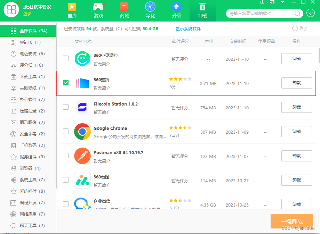This screenshot has width=320, height=234.
Task: Select the 编程开发 (7) category
Action: (28, 203)
